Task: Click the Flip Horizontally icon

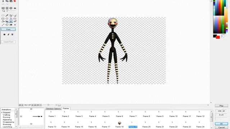Action: click(x=3, y=8)
